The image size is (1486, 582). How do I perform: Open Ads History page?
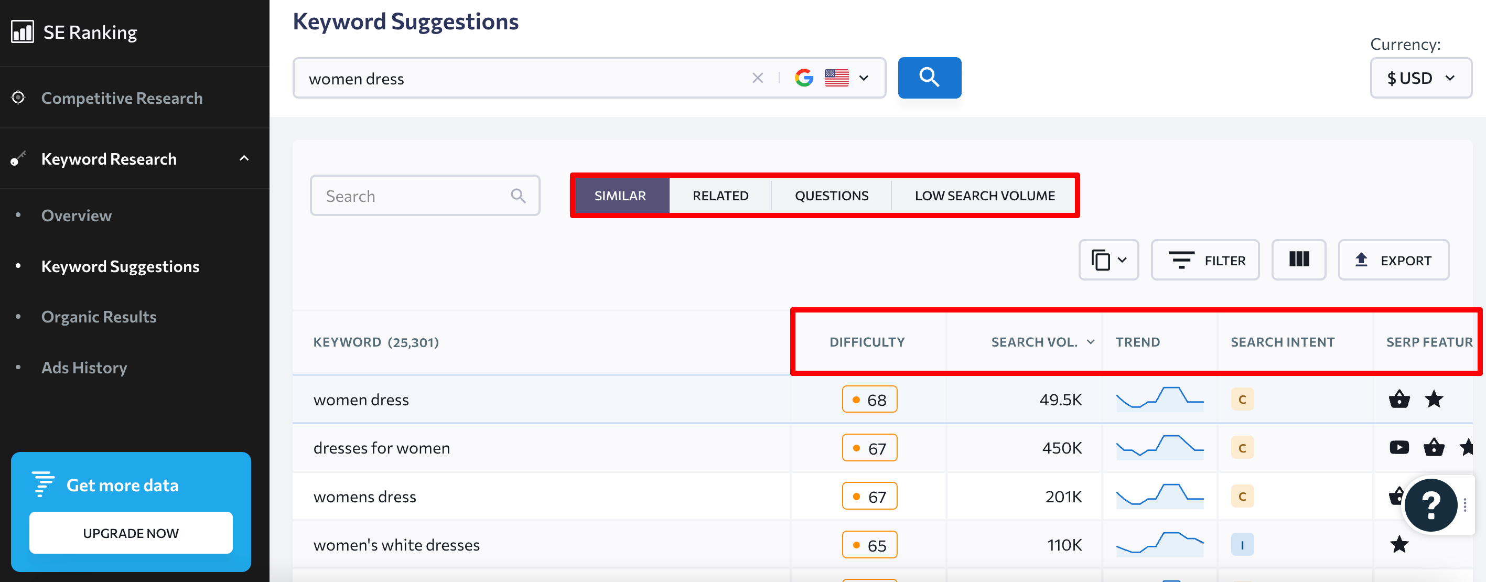84,367
